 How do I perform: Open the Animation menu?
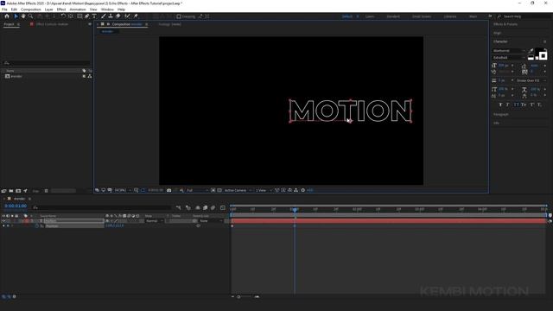78,10
